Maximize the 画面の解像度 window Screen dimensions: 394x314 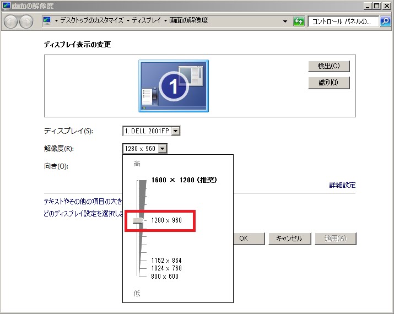coord(377,6)
